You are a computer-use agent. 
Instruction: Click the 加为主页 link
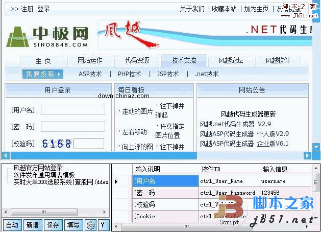tap(256, 9)
